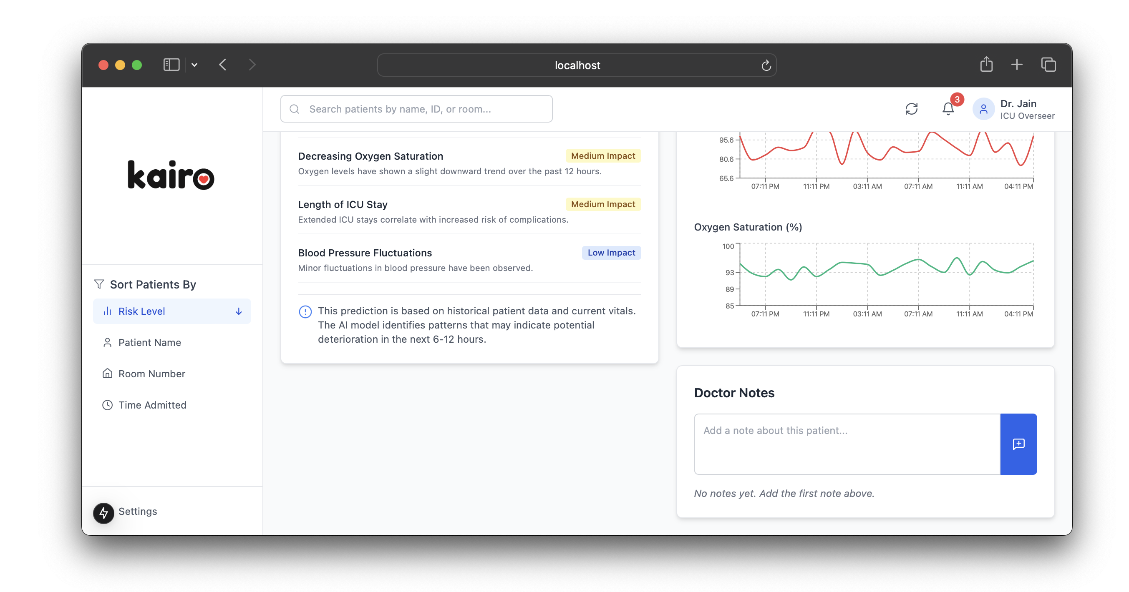Image resolution: width=1129 pixels, height=592 pixels.
Task: Sort patients by Patient Name
Action: 149,342
